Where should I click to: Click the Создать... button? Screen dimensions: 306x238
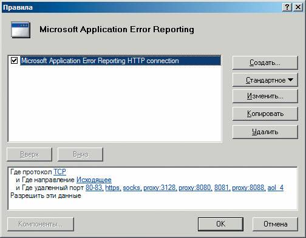pos(265,63)
